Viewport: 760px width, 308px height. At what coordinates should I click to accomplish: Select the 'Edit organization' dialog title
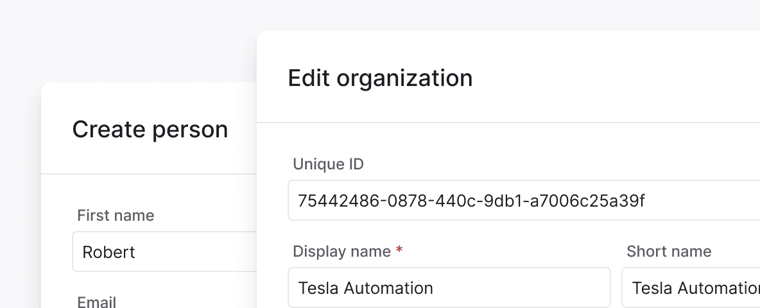pyautogui.click(x=380, y=78)
